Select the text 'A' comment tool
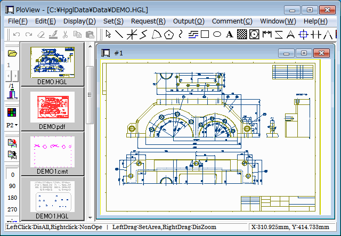Screen dimensions: 341x236 (x=229, y=35)
